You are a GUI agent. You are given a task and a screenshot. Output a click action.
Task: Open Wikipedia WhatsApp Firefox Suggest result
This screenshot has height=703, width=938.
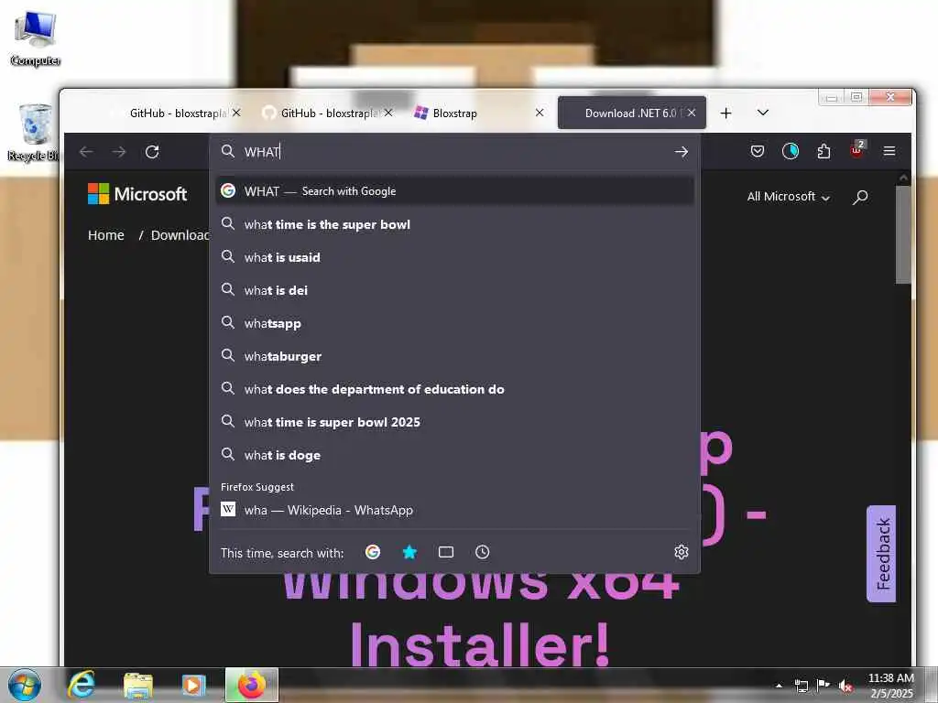coord(454,510)
